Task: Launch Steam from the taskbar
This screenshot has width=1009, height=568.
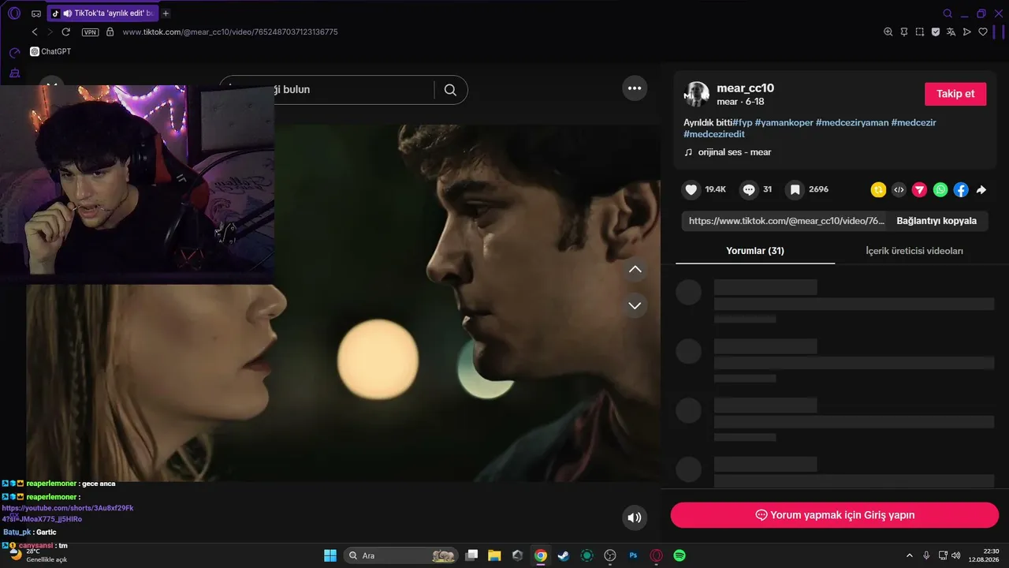Action: (x=564, y=555)
